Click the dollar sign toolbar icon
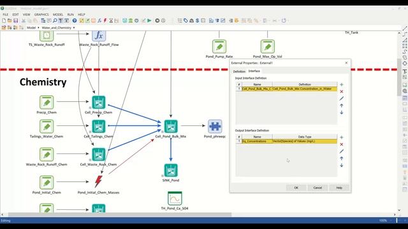The image size is (408, 229). pyautogui.click(x=197, y=20)
